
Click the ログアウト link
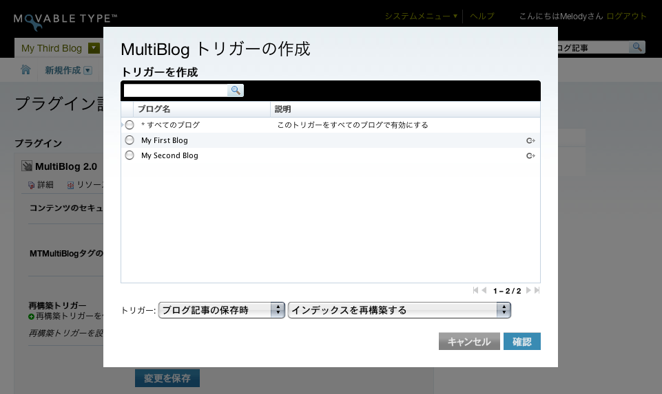(x=627, y=16)
